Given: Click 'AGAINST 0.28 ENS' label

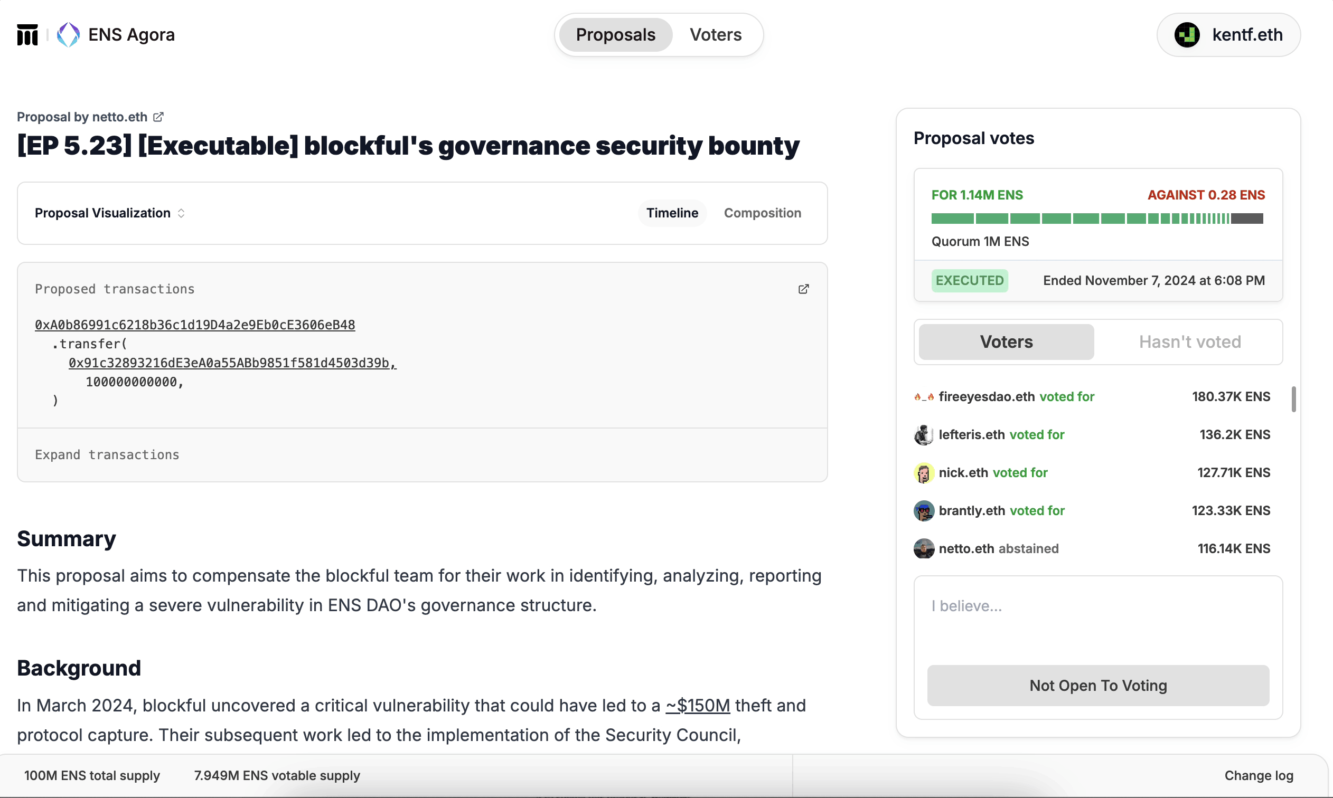Looking at the screenshot, I should (x=1206, y=195).
